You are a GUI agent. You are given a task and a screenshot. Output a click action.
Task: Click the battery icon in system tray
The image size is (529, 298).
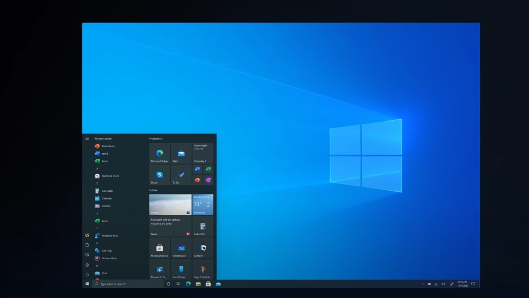pos(429,284)
